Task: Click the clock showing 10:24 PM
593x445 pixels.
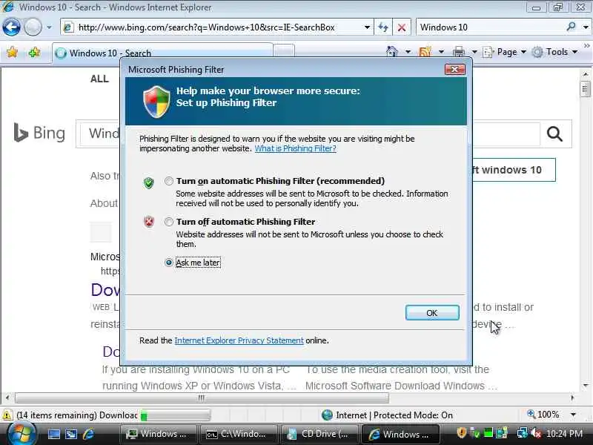Action: (x=564, y=434)
